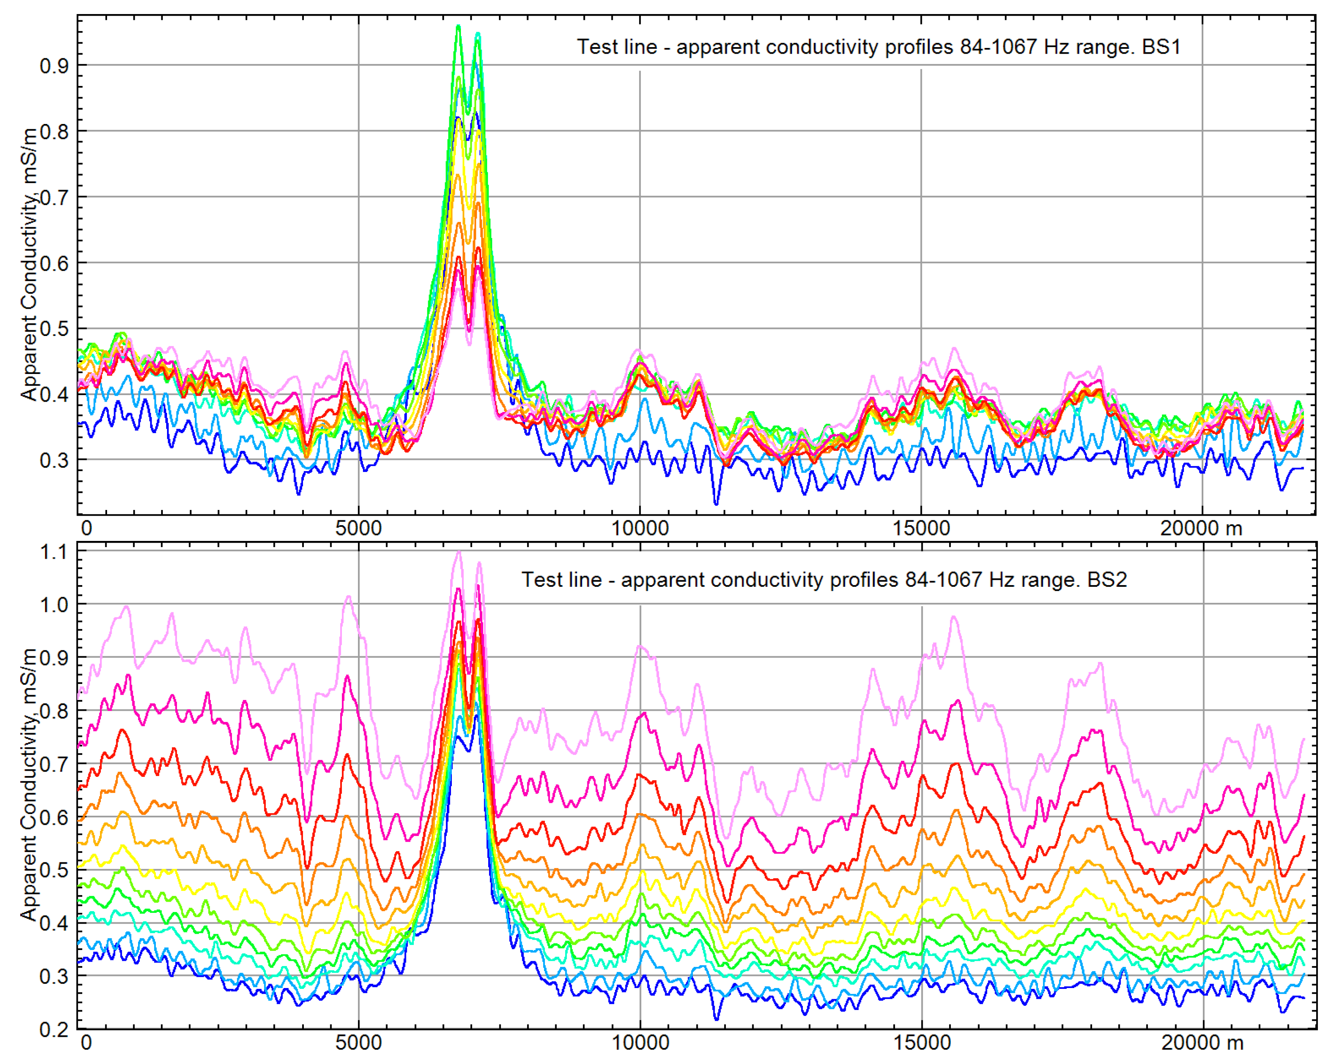Click the 0.5 y-axis tick in BS2 chart

pos(54,871)
